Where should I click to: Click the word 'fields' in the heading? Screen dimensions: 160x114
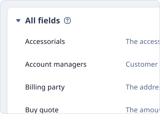coord(49,21)
